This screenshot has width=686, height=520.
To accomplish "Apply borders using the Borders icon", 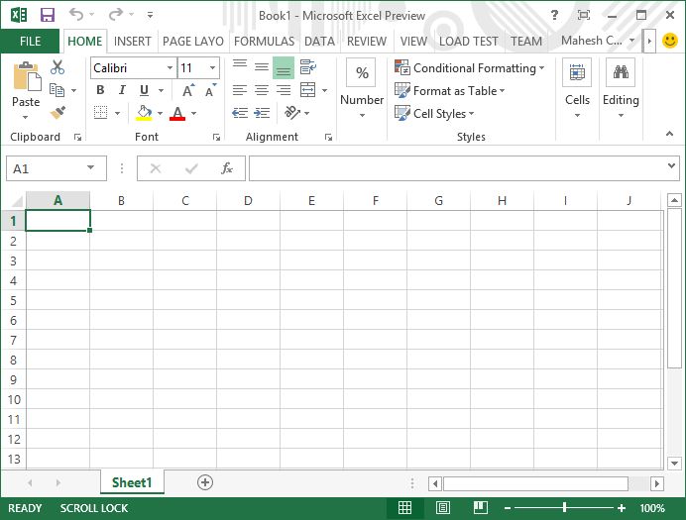I will [x=101, y=113].
